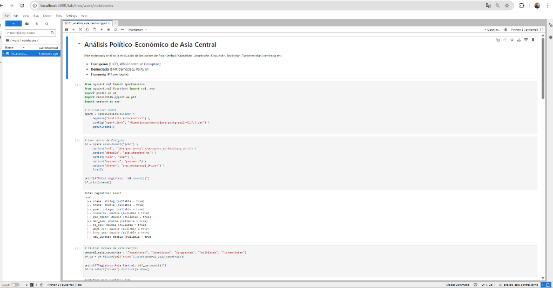Click the kernel status circle indicator
Image resolution: width=553 pixels, height=288 pixels.
coord(542,30)
